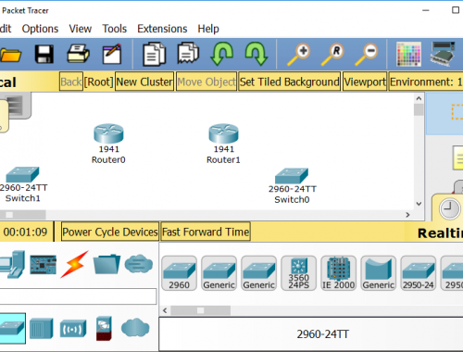This screenshot has width=463, height=352.
Task: Print the workspace with printer icon
Action: [x=78, y=54]
